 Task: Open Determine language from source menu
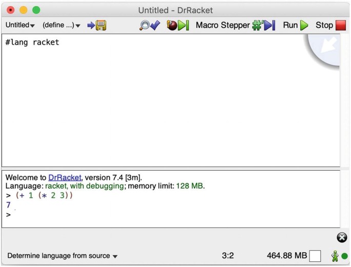[x=62, y=256]
